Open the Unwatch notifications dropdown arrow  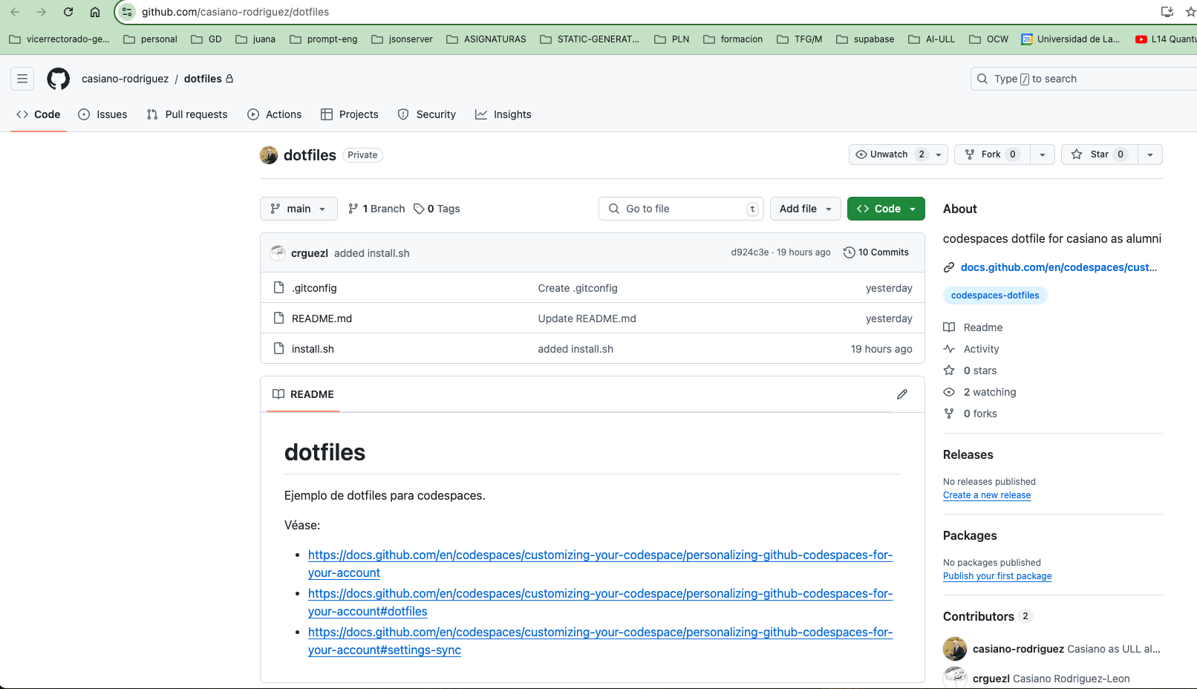tap(939, 154)
